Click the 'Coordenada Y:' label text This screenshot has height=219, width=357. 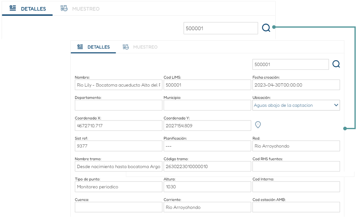click(x=177, y=118)
